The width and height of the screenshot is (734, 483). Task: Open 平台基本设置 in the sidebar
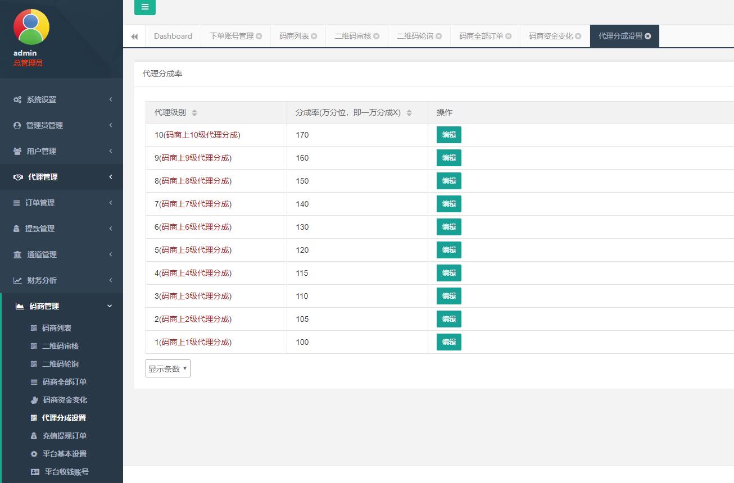[x=64, y=454]
